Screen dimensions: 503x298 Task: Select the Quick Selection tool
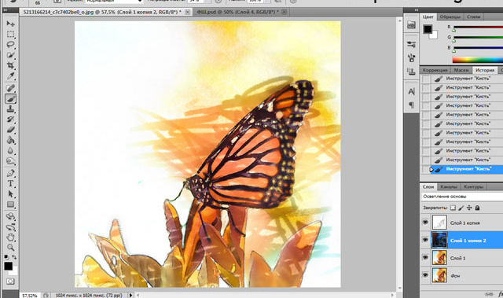[10, 55]
